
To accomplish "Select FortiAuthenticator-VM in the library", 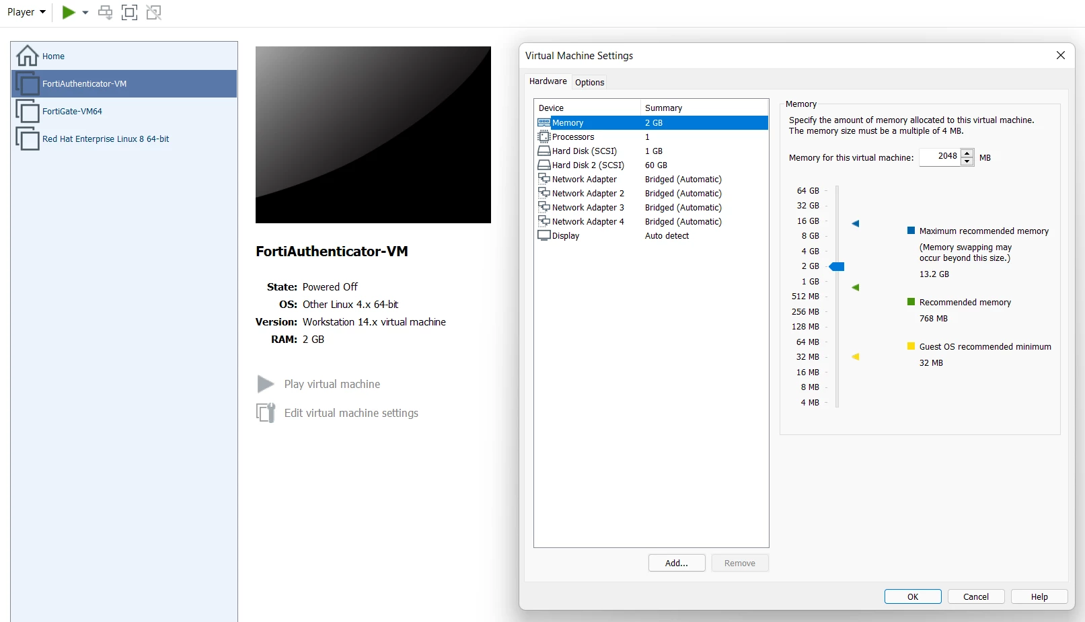I will (x=124, y=84).
